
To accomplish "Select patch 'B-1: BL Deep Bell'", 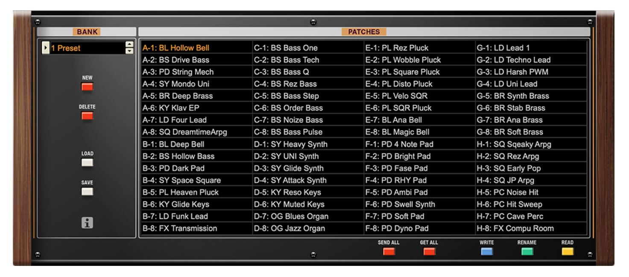I will (197, 144).
